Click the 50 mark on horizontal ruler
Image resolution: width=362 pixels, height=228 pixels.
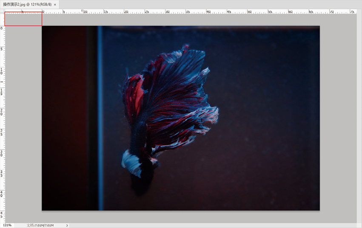tap(249, 11)
